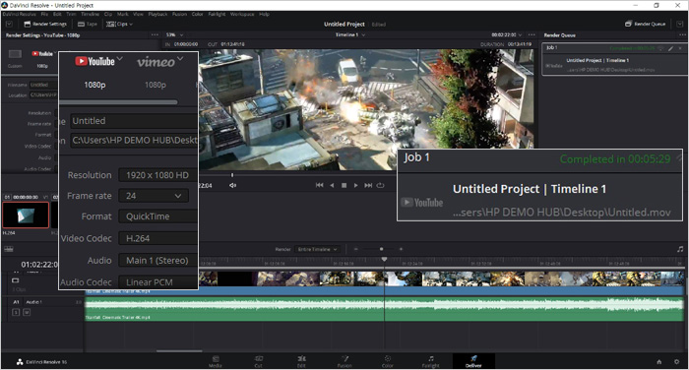Open the Edit menu
The image size is (689, 370).
click(57, 14)
